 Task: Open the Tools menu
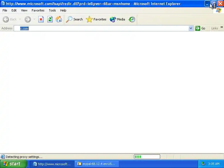[x=52, y=10]
